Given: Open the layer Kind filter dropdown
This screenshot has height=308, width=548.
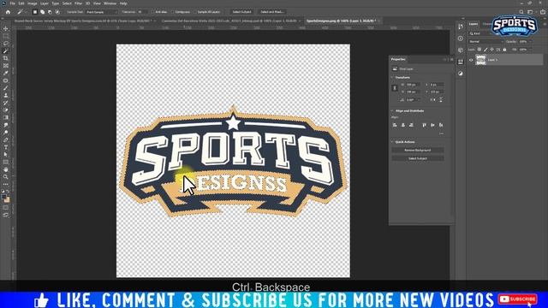Looking at the screenshot, I should 480,33.
